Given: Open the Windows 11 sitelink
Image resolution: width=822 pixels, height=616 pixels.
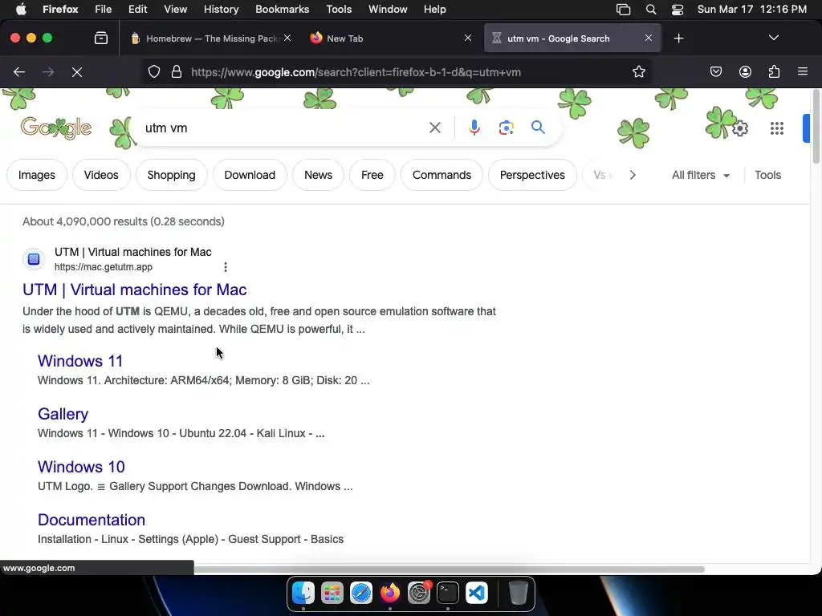Looking at the screenshot, I should (80, 361).
